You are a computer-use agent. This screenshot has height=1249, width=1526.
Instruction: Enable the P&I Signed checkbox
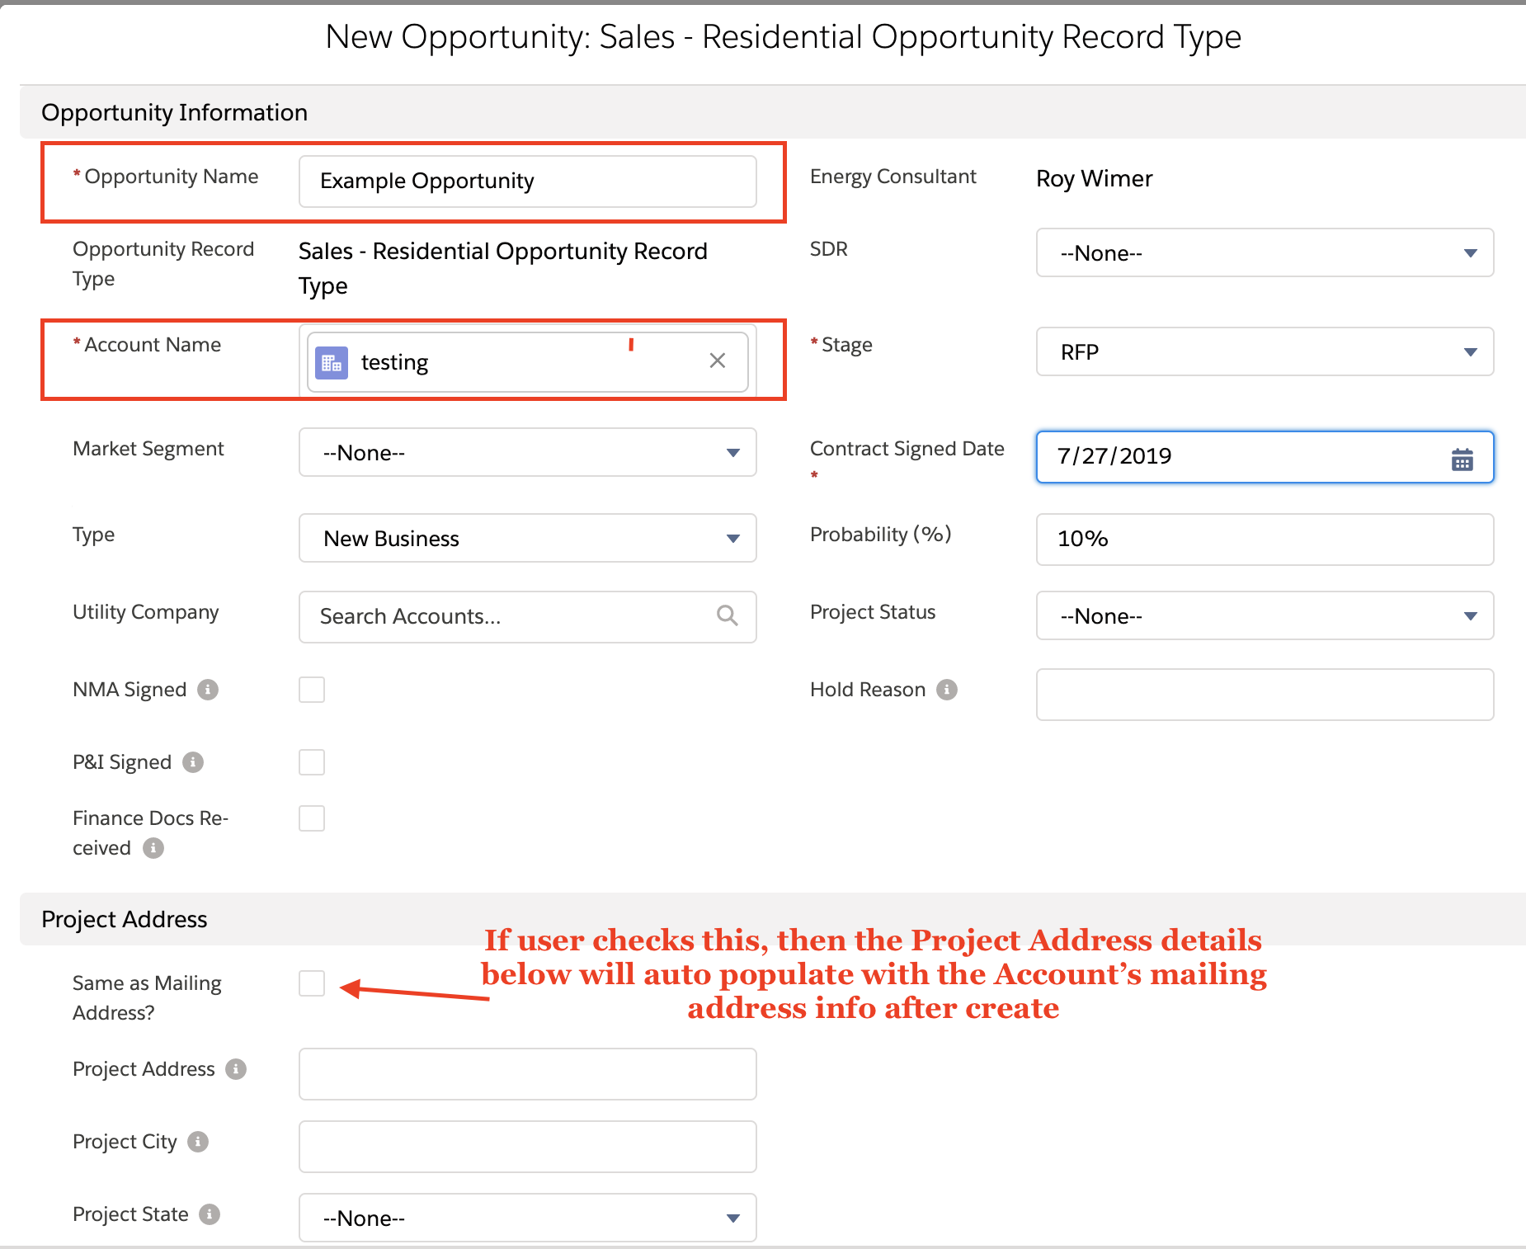coord(312,762)
